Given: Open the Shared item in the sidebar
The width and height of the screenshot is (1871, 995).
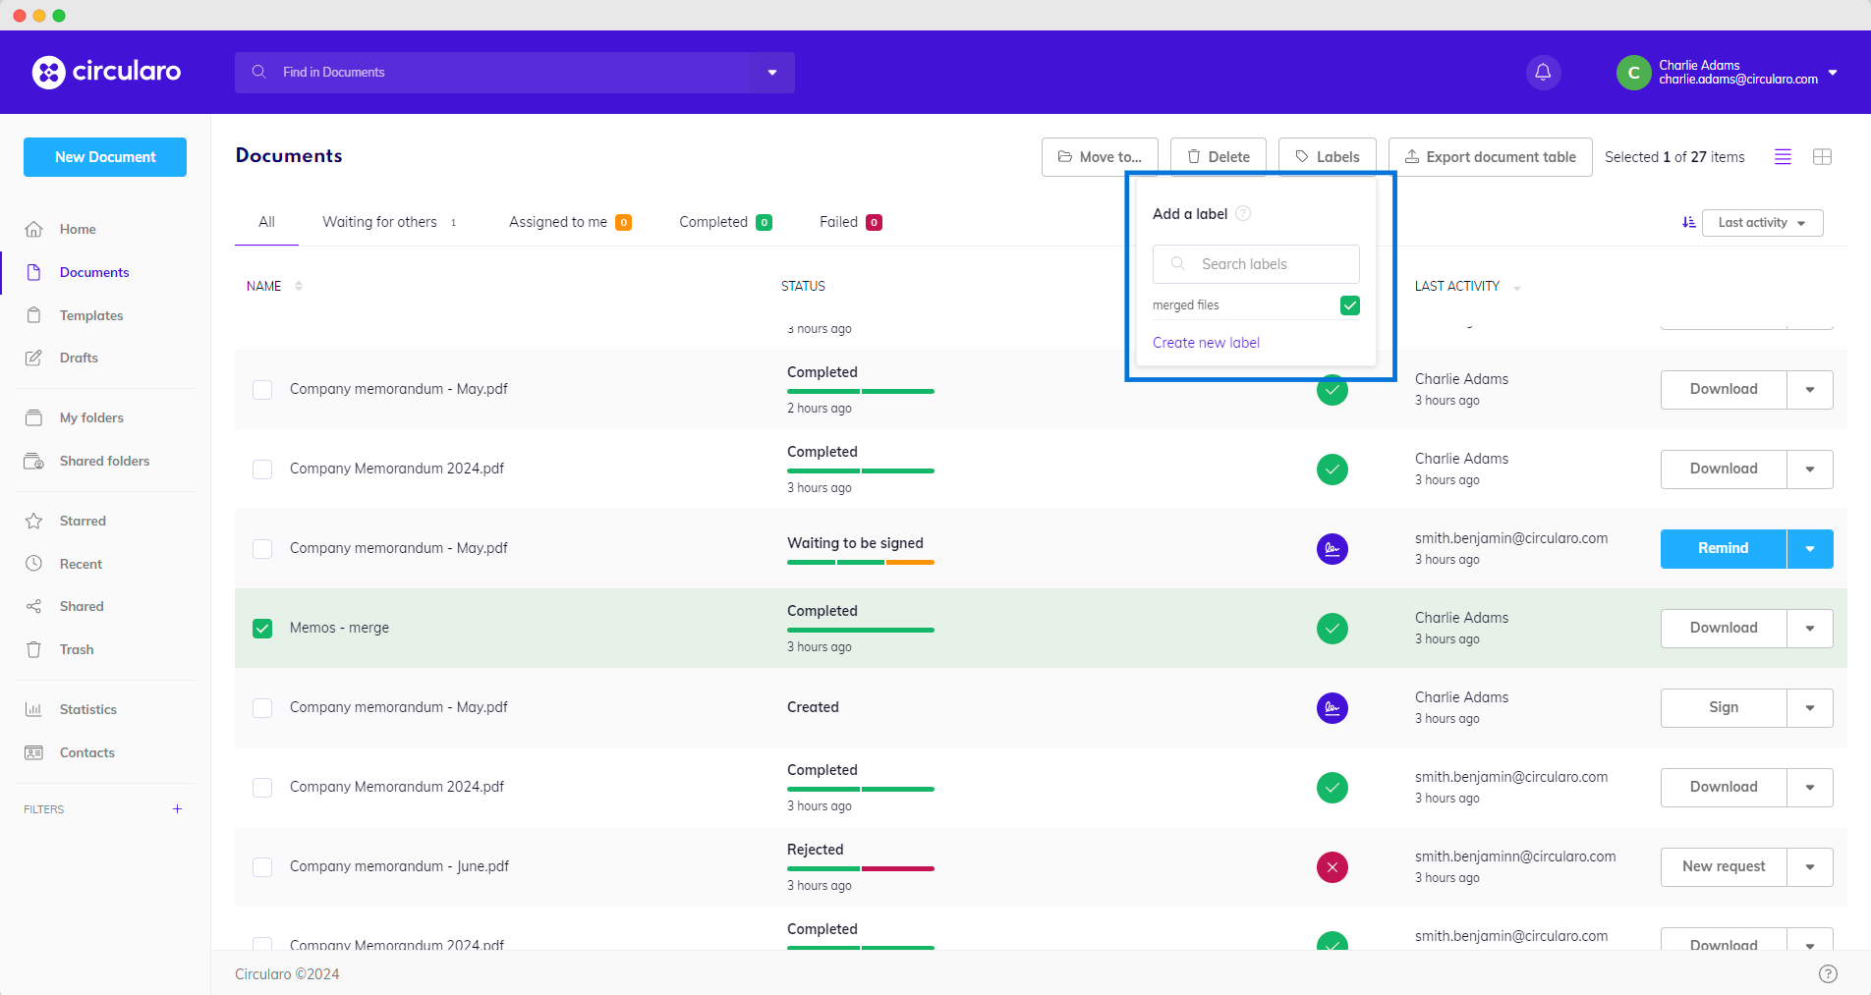Looking at the screenshot, I should click(82, 606).
